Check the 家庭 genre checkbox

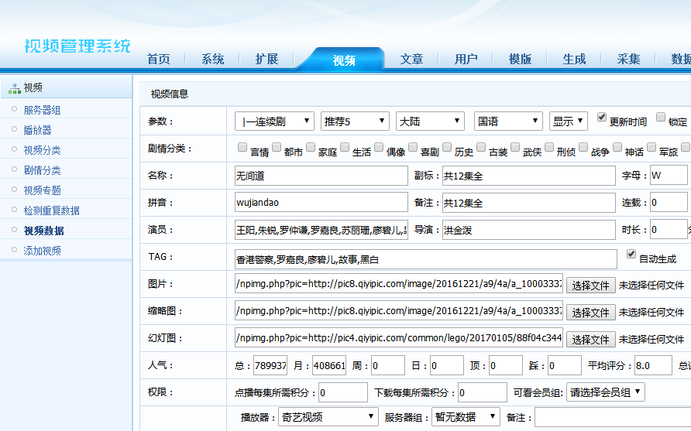pos(311,147)
